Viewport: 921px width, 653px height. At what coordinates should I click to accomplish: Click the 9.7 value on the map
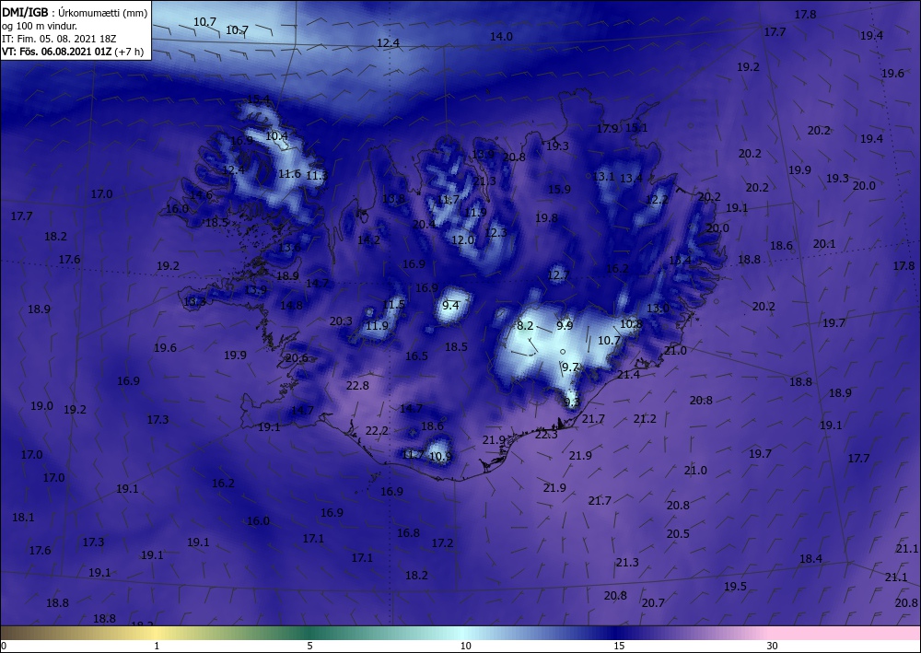570,367
